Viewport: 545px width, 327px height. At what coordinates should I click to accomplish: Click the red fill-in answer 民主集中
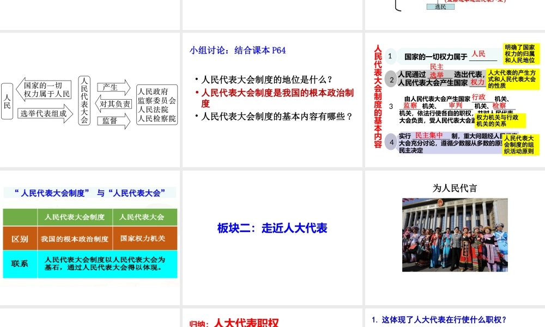click(429, 136)
